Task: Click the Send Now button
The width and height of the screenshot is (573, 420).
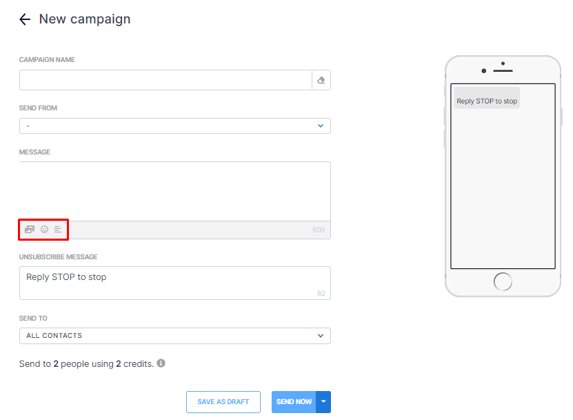Action: (x=294, y=401)
